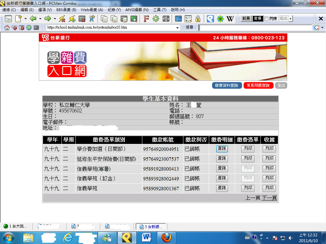
Task: Click the red F font icon
Action: [146, 19]
